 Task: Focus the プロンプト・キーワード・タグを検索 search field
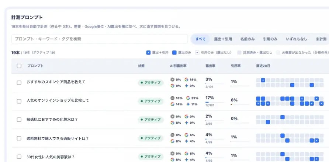[x=100, y=39]
